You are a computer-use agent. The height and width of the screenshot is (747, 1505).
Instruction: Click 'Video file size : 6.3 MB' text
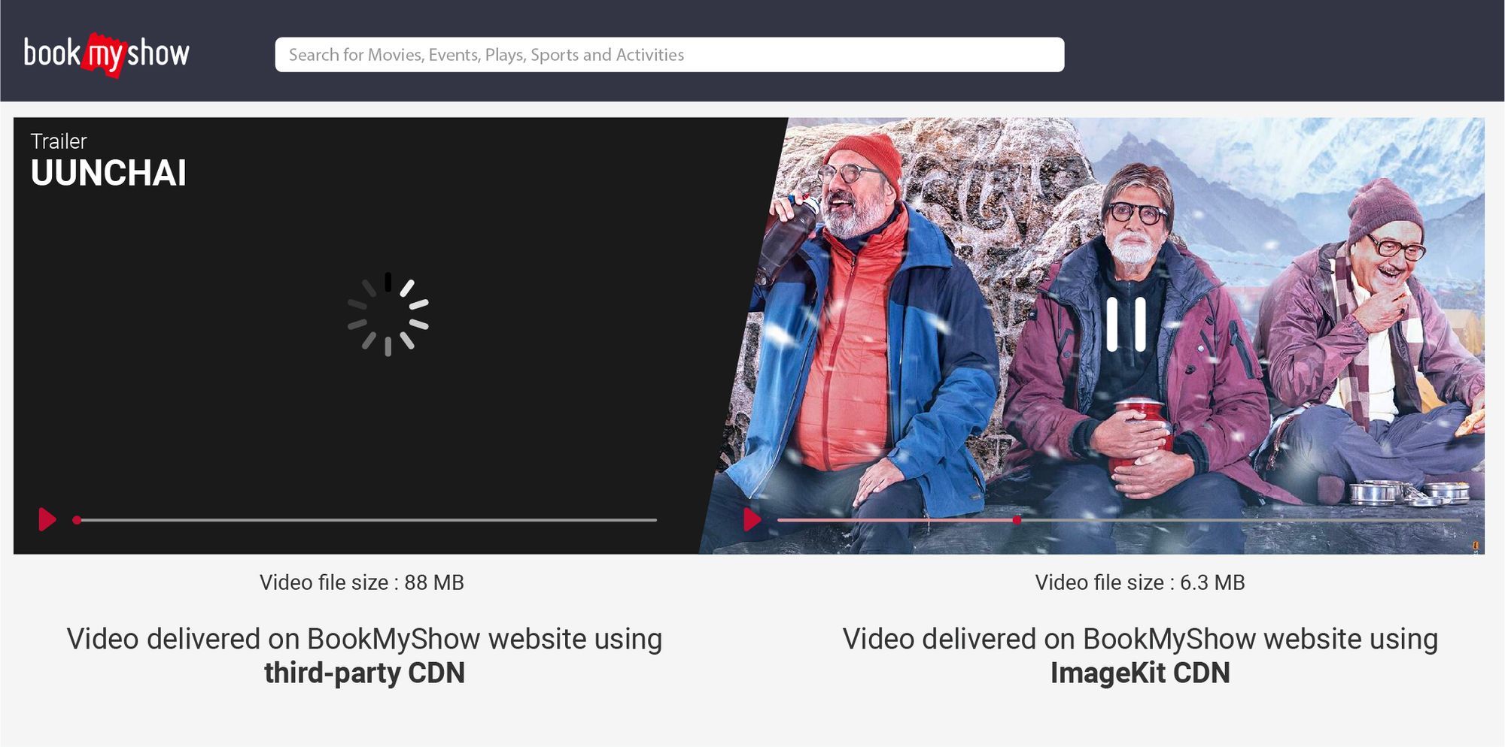coord(1140,582)
